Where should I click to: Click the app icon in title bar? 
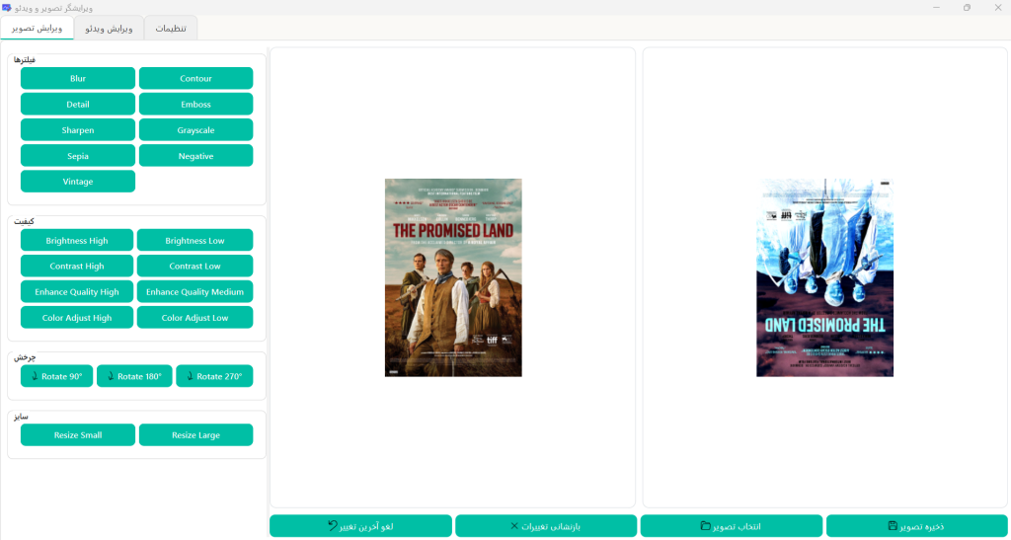pyautogui.click(x=7, y=7)
